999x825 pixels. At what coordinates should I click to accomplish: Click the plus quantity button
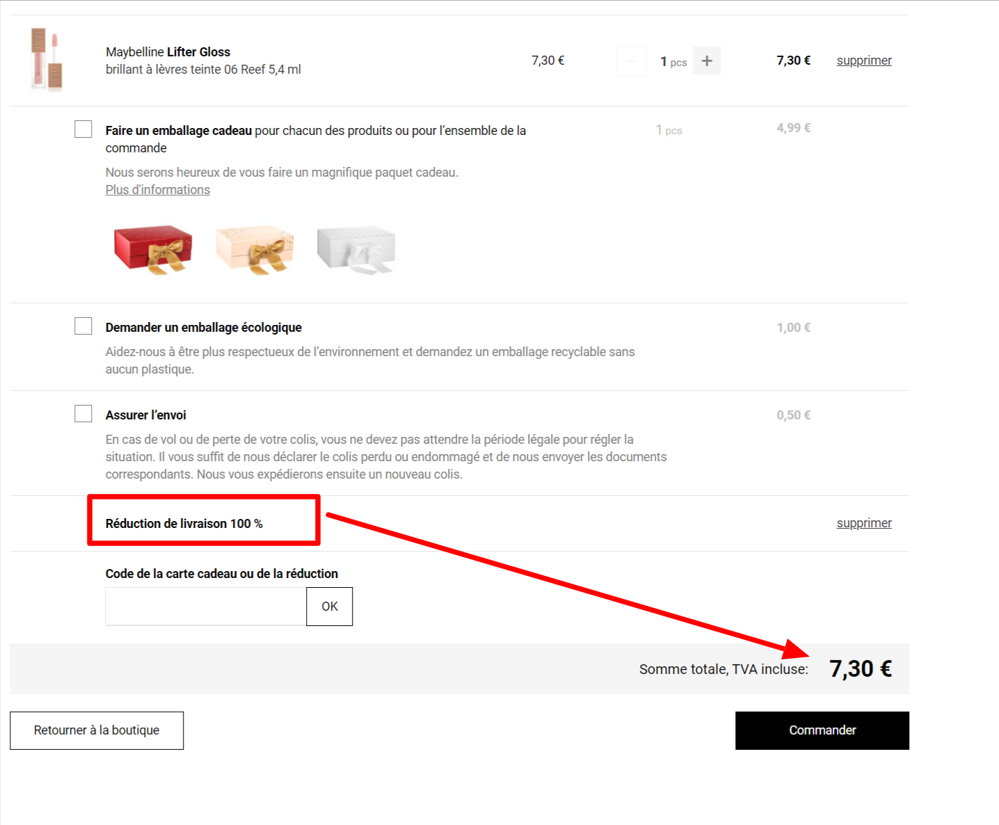click(707, 61)
